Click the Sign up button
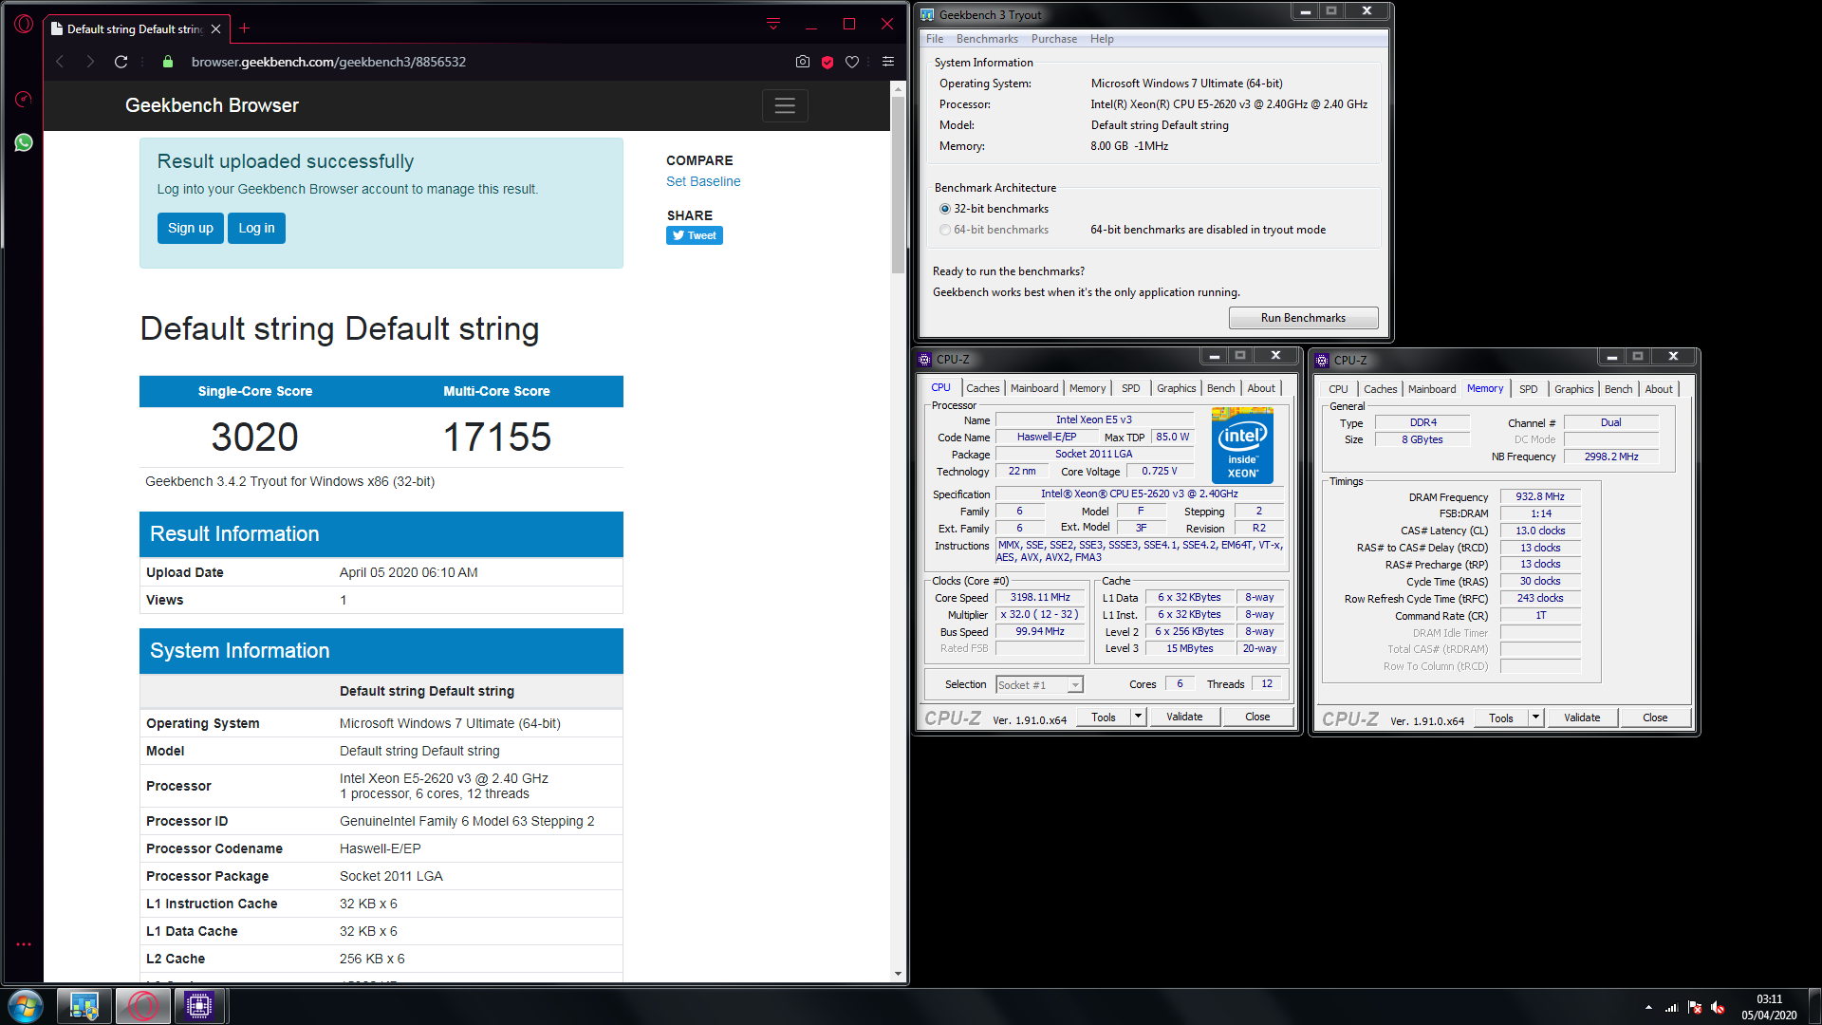Viewport: 1822px width, 1025px height. [191, 228]
